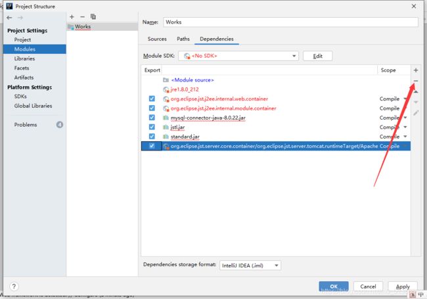Open Dependencies storage format dropdown
Image resolution: width=427 pixels, height=299 pixels.
[x=250, y=265]
